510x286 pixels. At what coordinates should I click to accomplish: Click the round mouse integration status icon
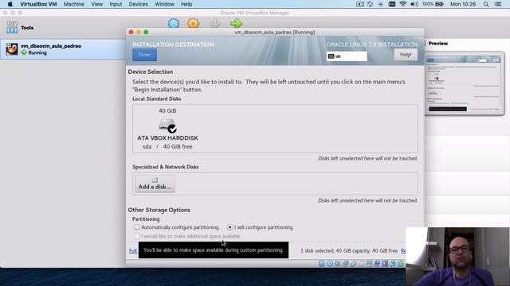tap(393, 264)
